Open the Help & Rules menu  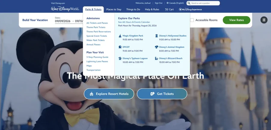coord(152,10)
